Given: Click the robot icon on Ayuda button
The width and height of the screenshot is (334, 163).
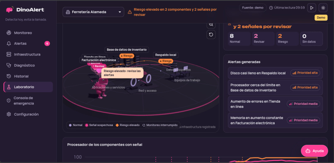Looking at the screenshot, I should point(308,151).
